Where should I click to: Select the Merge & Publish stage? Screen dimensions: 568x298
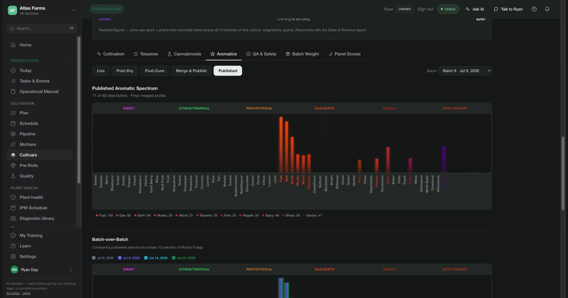pyautogui.click(x=191, y=71)
